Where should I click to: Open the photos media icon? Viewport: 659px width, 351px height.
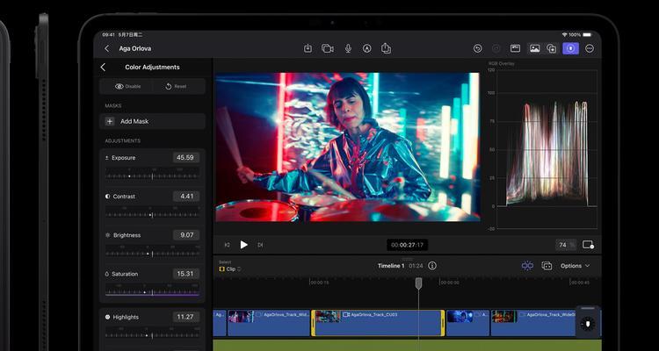pos(534,49)
